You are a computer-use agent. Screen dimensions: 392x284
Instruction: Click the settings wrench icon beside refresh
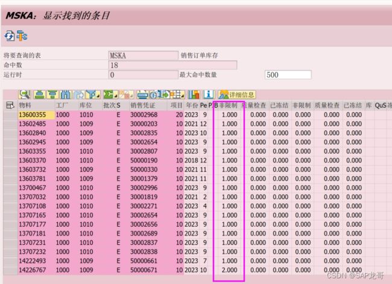22,36
